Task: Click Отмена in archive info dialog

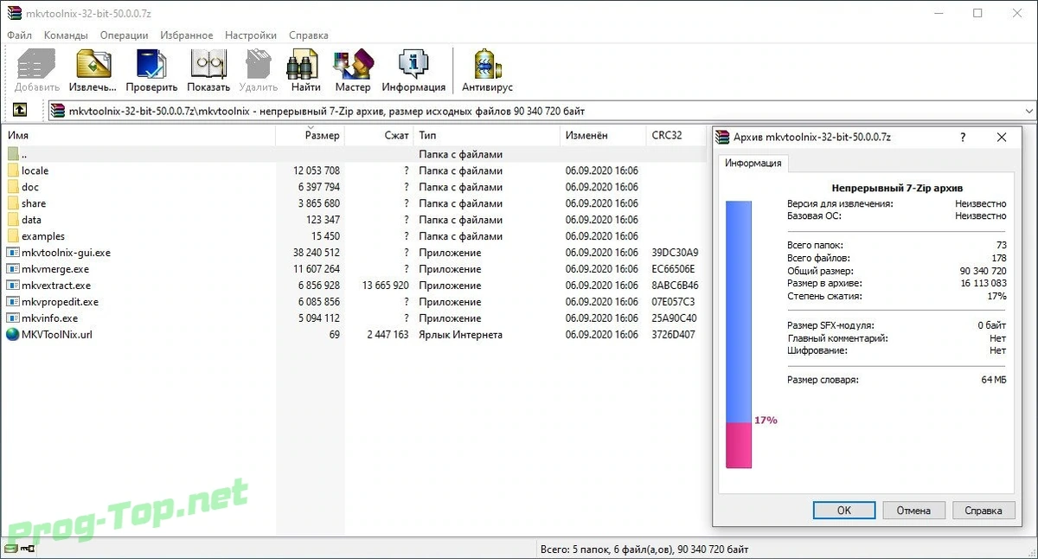Action: tap(913, 511)
